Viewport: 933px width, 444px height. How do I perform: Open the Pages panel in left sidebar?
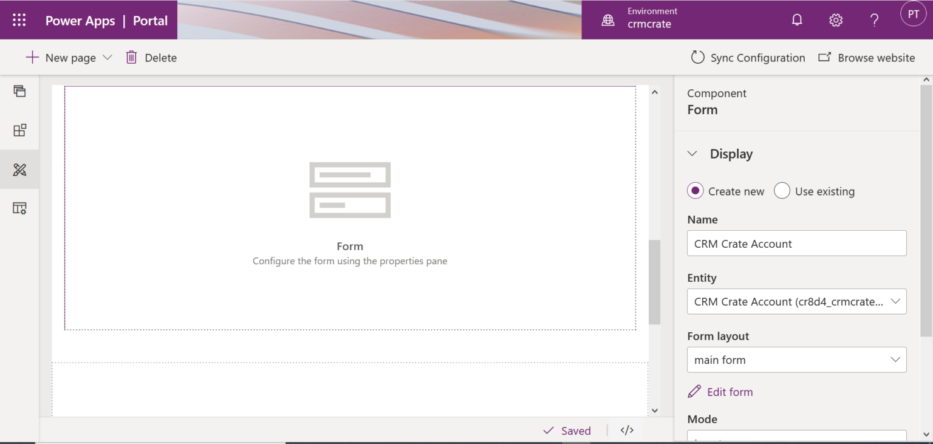point(20,91)
